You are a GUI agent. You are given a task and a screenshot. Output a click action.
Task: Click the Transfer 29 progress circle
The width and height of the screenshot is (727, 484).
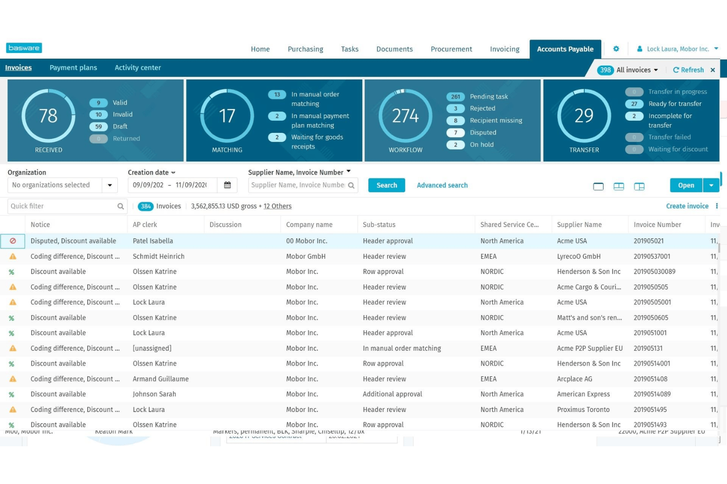[x=584, y=116]
